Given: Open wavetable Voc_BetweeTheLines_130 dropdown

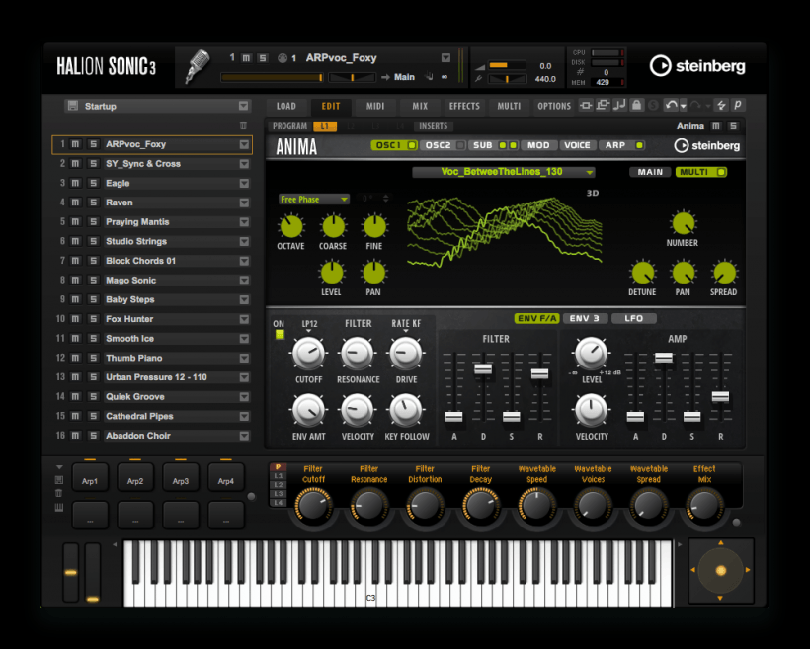Looking at the screenshot, I should [x=503, y=172].
